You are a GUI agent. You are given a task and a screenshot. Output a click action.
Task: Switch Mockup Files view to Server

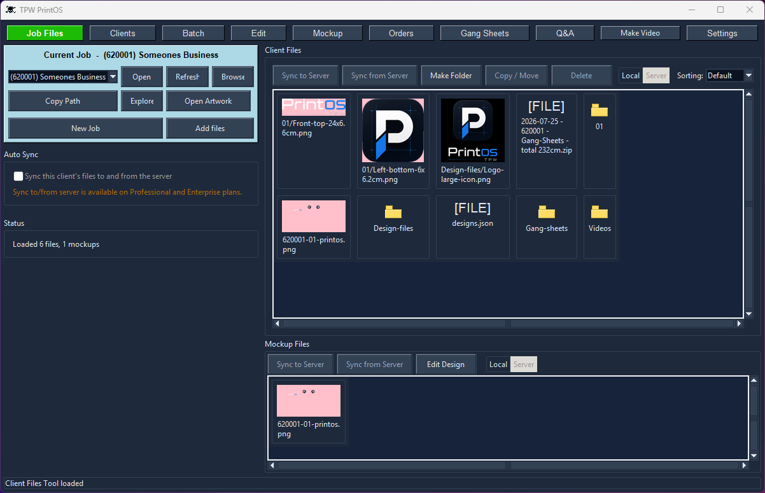[x=524, y=365]
